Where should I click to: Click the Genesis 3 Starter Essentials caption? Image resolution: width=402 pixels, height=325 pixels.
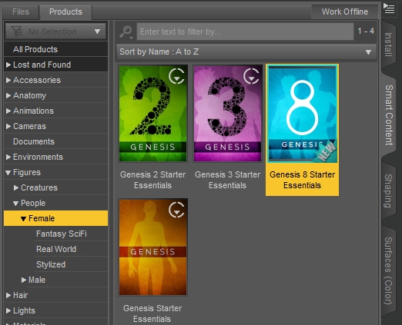tap(227, 180)
